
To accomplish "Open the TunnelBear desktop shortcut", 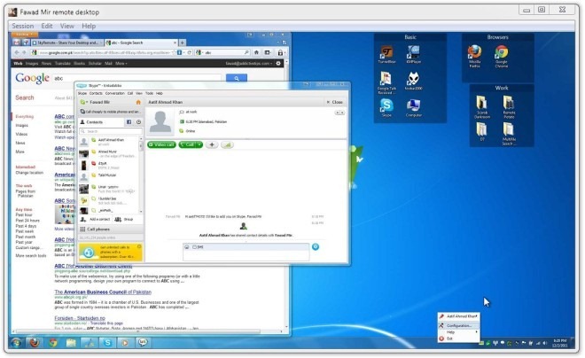I will (386, 54).
